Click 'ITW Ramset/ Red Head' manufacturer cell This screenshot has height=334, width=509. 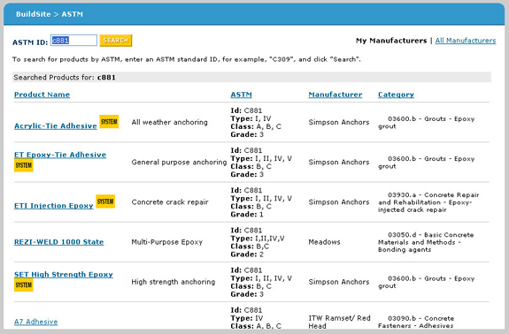339,322
